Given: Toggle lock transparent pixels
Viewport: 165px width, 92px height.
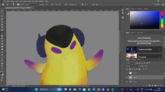Looking at the screenshot, I should tap(130, 69).
